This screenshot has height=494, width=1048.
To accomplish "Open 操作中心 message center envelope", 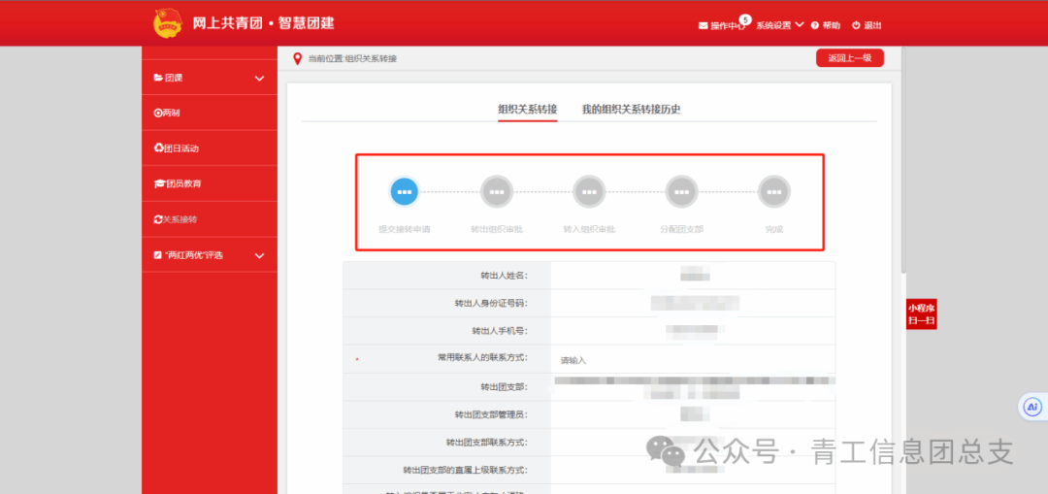I will (x=704, y=26).
